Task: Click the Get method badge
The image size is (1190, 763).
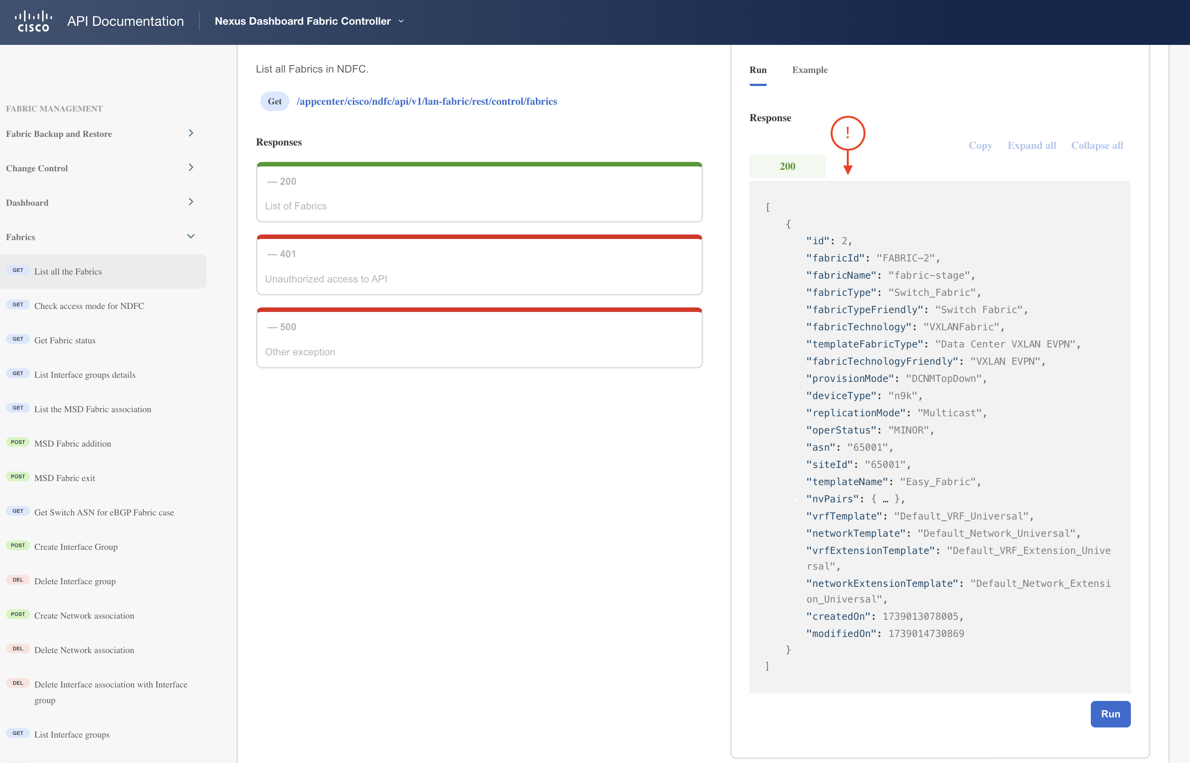Action: [x=275, y=102]
